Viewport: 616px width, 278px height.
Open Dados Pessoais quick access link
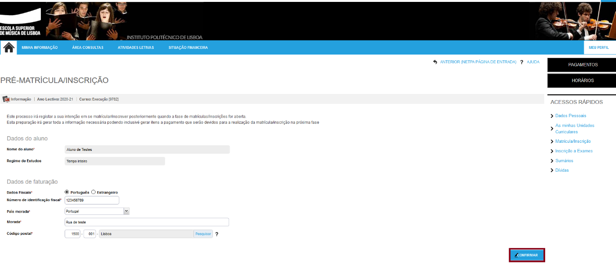click(571, 116)
